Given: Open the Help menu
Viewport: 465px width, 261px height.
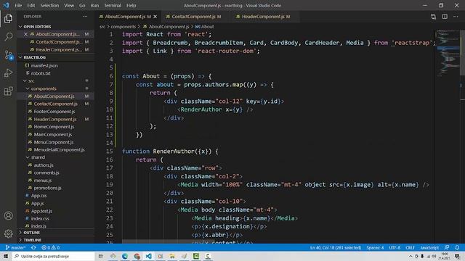Looking at the screenshot, I should (x=131, y=5).
